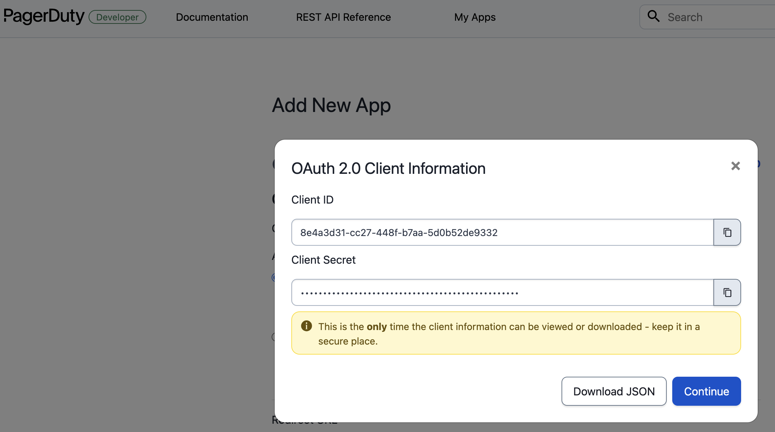Click the PagerDuty logo

pyautogui.click(x=44, y=16)
